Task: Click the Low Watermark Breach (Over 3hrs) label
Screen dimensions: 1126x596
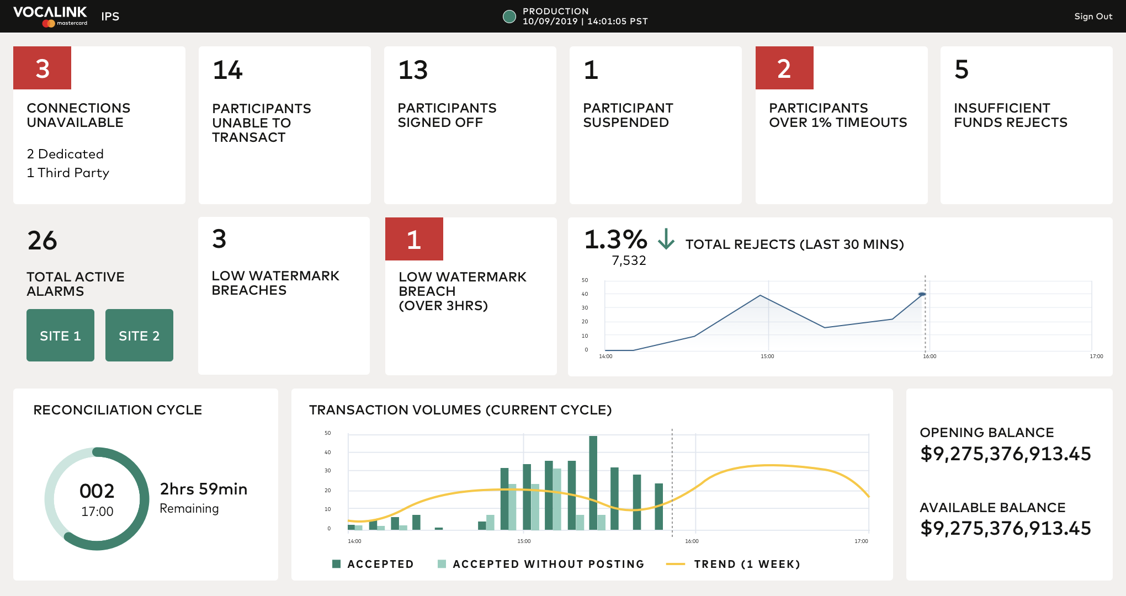Action: click(x=463, y=291)
